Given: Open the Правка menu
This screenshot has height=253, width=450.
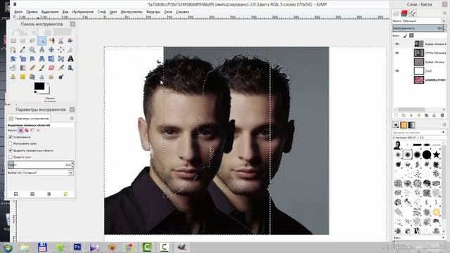Looking at the screenshot, I should [x=32, y=12].
